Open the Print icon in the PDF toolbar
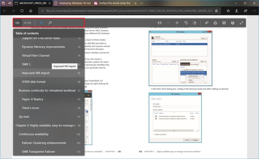 click(215, 23)
